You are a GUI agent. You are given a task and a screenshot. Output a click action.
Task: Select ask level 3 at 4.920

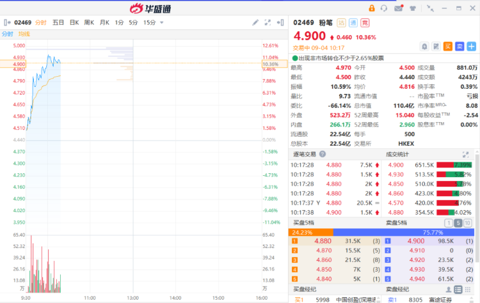pos(428,260)
